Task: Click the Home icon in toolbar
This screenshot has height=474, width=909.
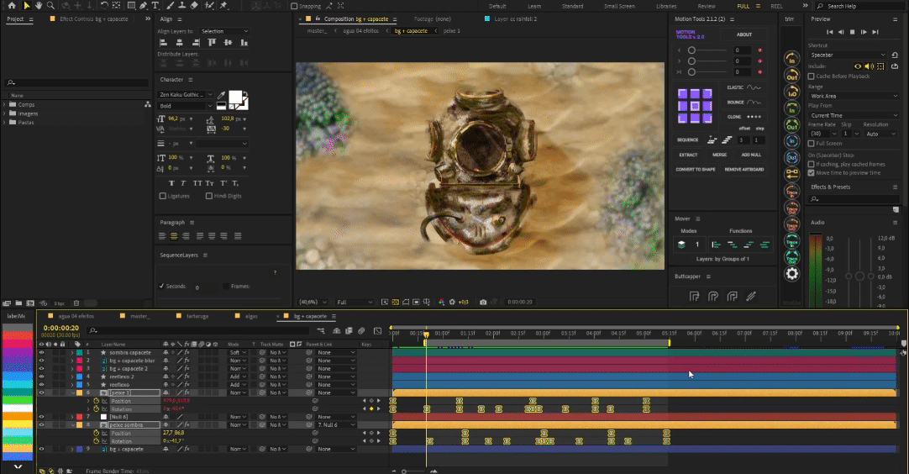Action: [12, 6]
